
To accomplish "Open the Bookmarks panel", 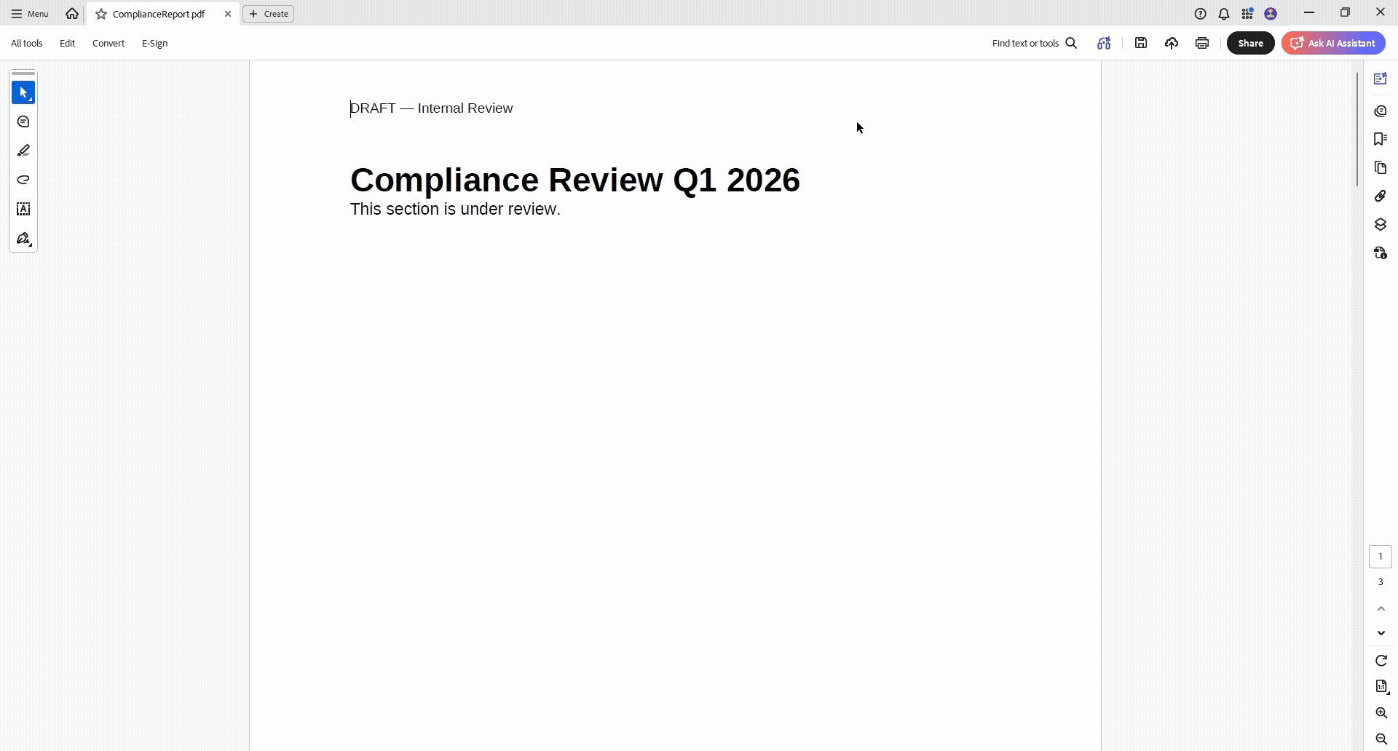I will (1381, 139).
